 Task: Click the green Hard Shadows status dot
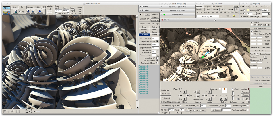click(x=164, y=14)
